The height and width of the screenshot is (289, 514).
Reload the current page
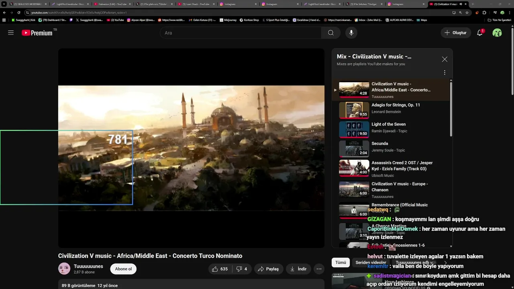(18, 12)
